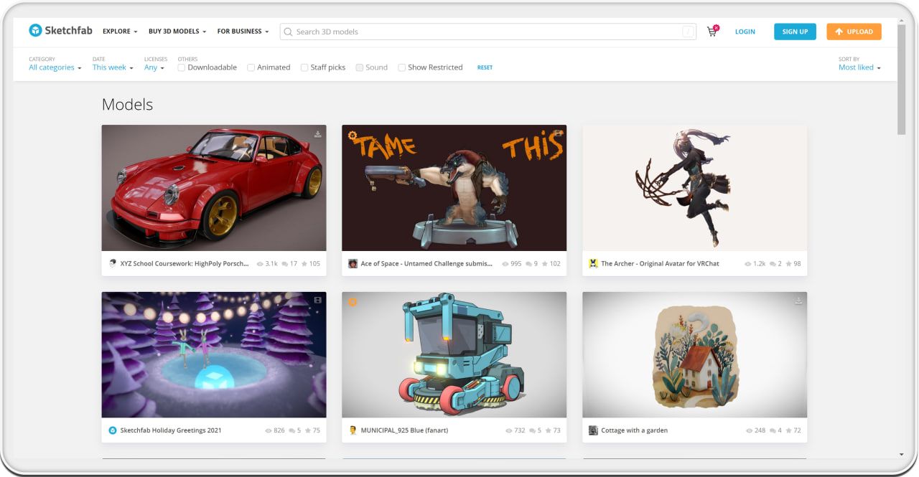
Task: Click the download icon on Porsche thumbnail
Action: pos(317,134)
